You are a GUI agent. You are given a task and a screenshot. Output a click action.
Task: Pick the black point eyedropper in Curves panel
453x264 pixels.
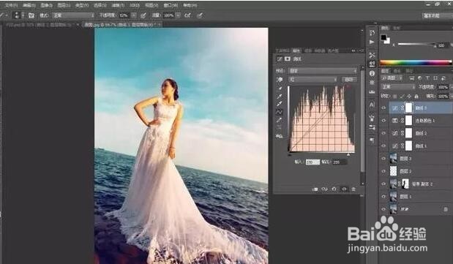(x=280, y=88)
